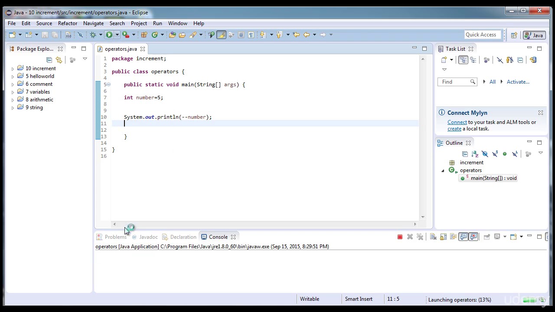
Task: Click the 6 comment project row
Action: (x=39, y=84)
